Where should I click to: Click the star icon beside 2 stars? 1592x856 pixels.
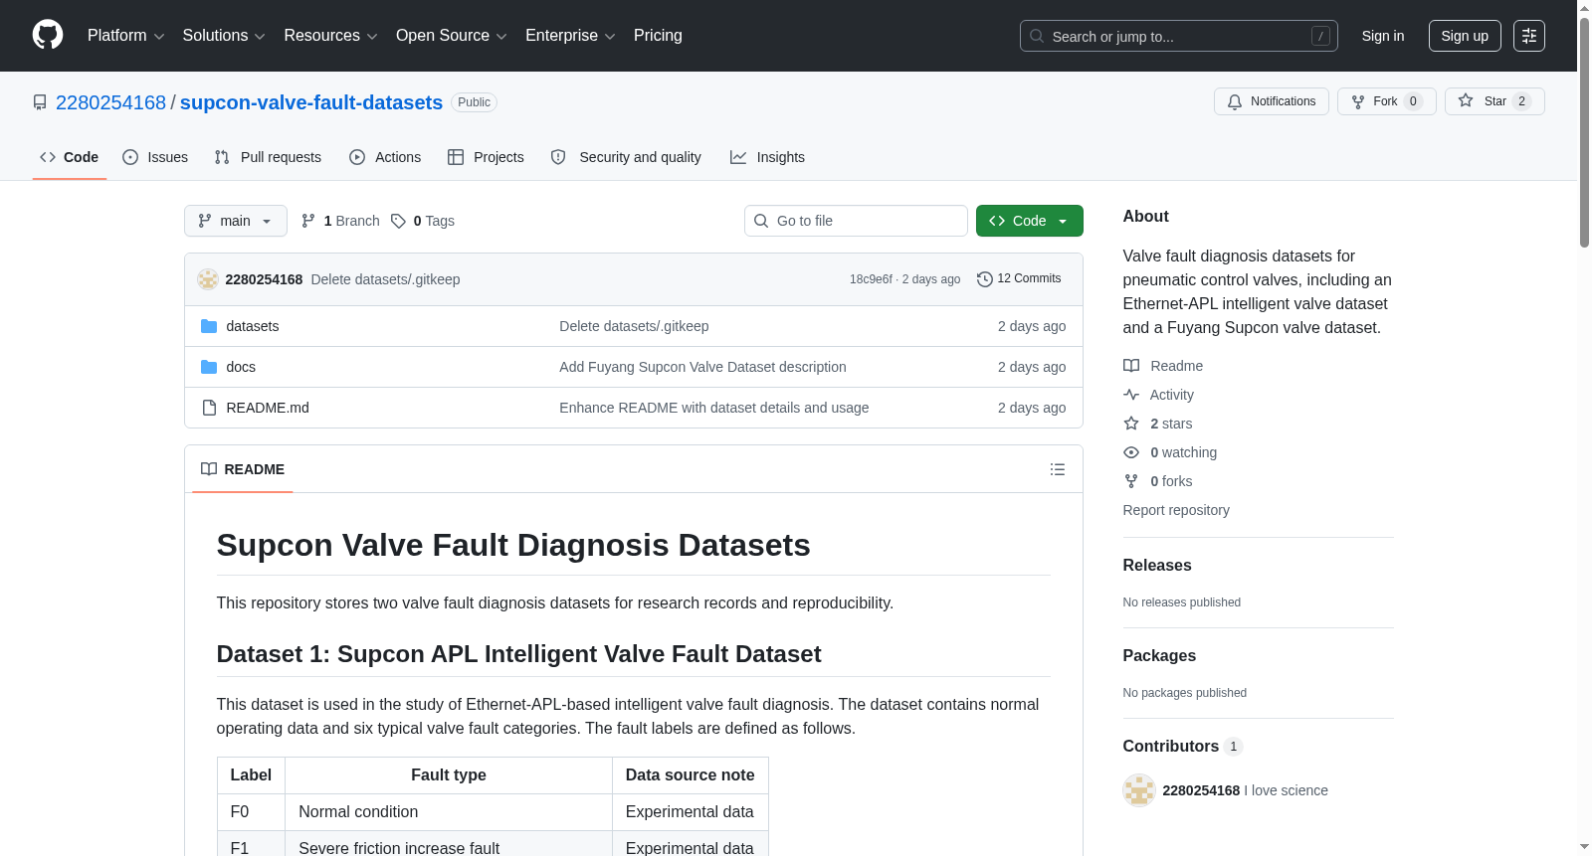(x=1131, y=424)
